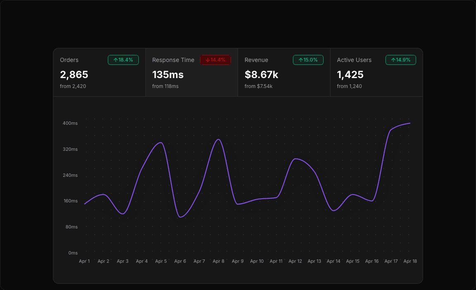Click the 2,865 Orders value
Screen dimensions: 476x290
point(74,75)
